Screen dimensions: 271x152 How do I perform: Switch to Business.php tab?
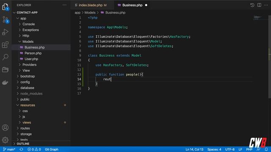click(x=133, y=5)
